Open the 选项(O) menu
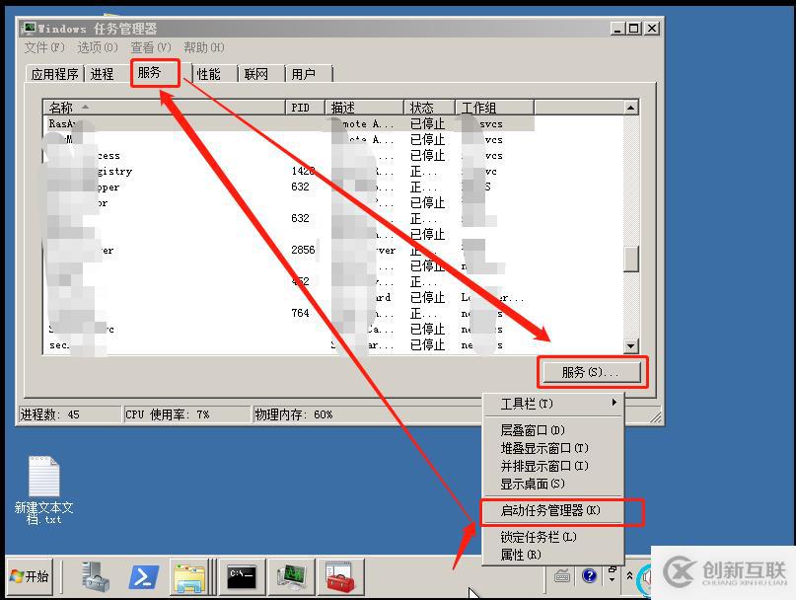The width and height of the screenshot is (796, 600). [98, 47]
